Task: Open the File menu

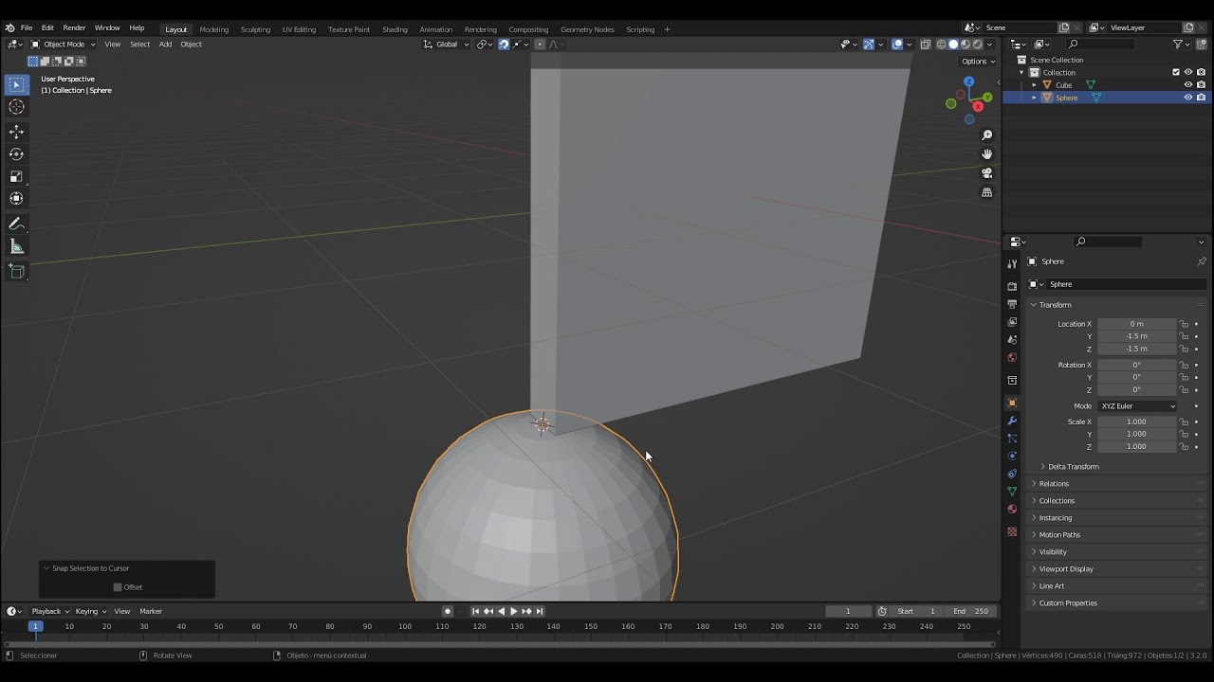Action: tap(27, 28)
